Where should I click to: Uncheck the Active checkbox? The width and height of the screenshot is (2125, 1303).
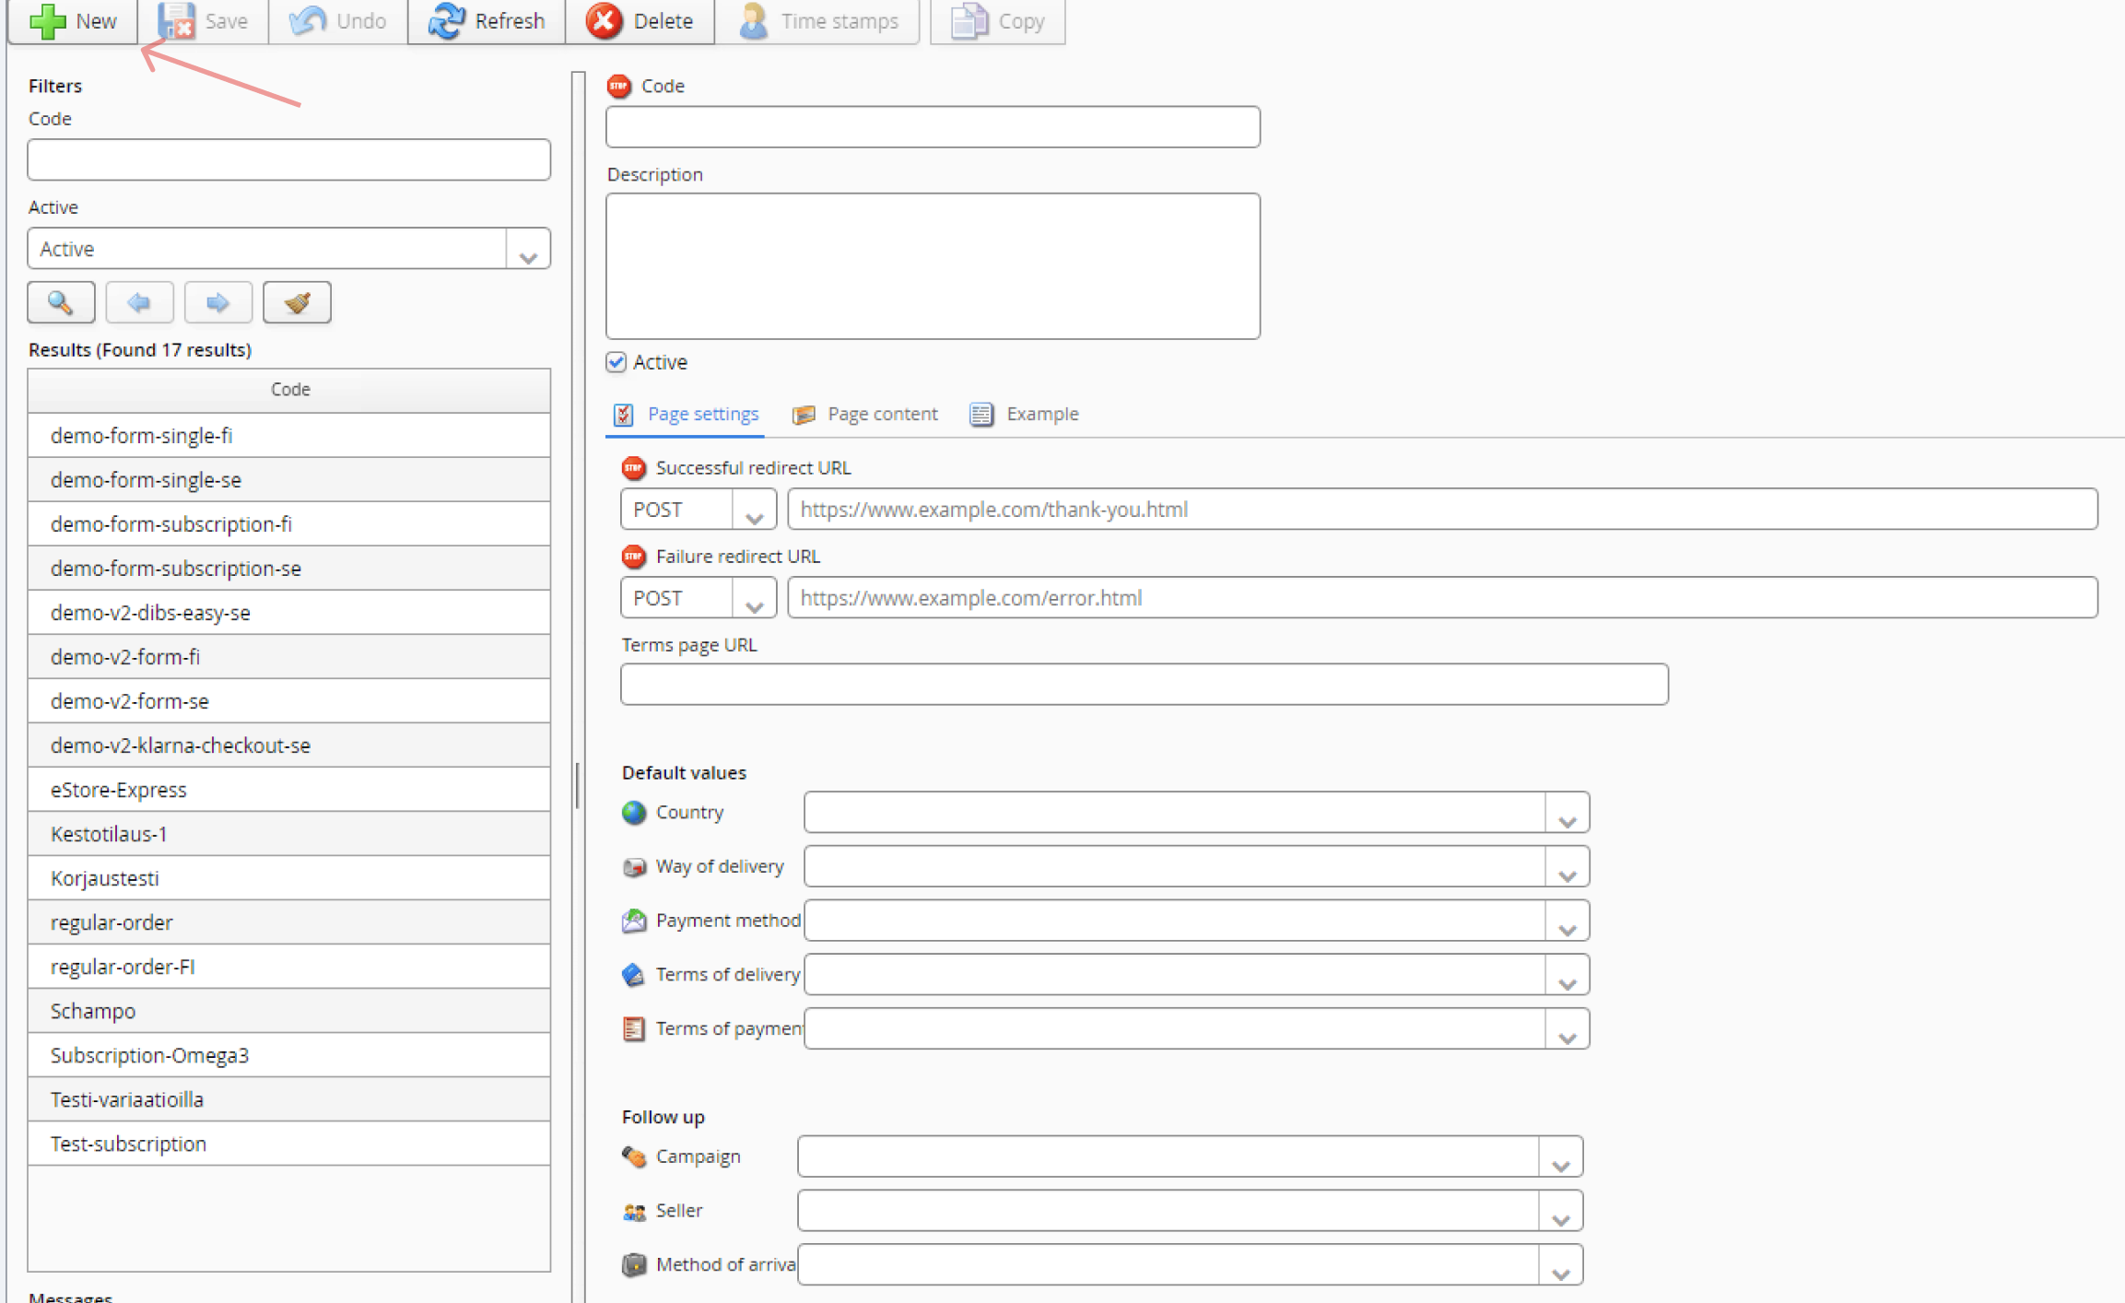616,362
